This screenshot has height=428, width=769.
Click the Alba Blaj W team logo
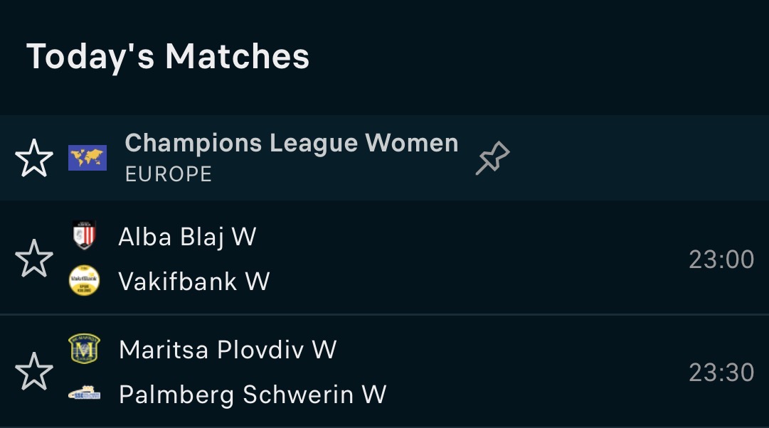pos(84,236)
